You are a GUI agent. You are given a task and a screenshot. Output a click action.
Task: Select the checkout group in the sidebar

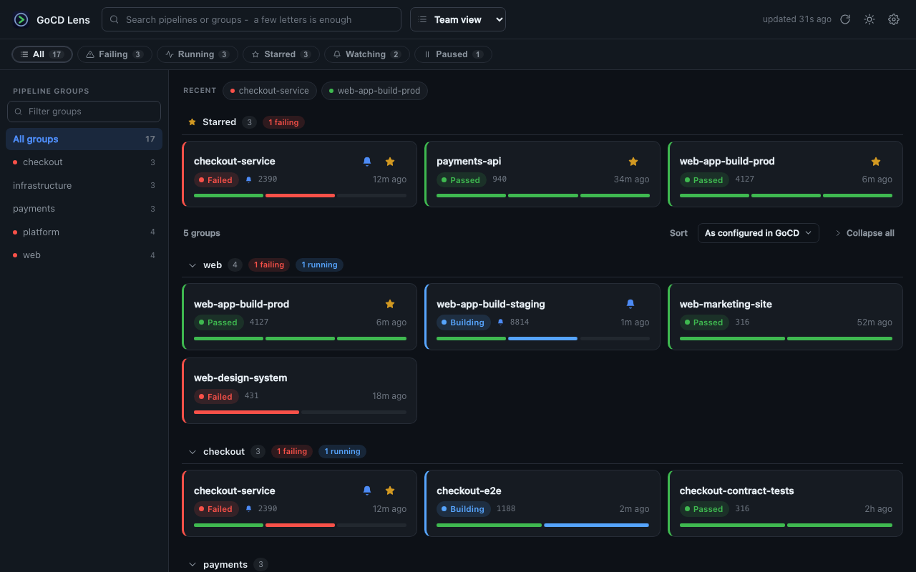[x=84, y=162]
